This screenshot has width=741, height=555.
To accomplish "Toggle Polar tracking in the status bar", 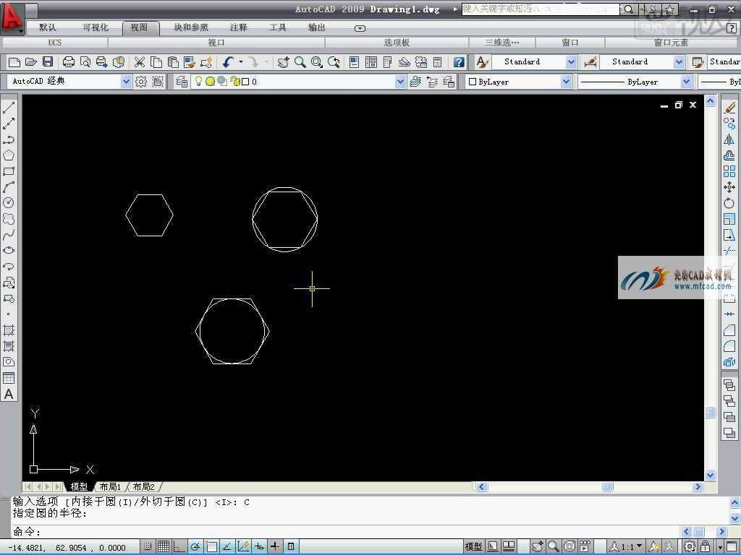I will (x=195, y=546).
